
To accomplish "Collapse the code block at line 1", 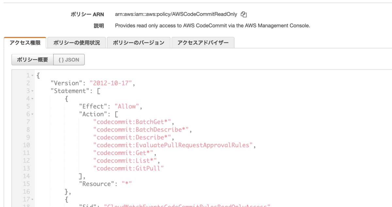I will [x=32, y=76].
